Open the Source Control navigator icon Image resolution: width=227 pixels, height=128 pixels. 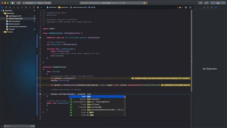(6, 7)
